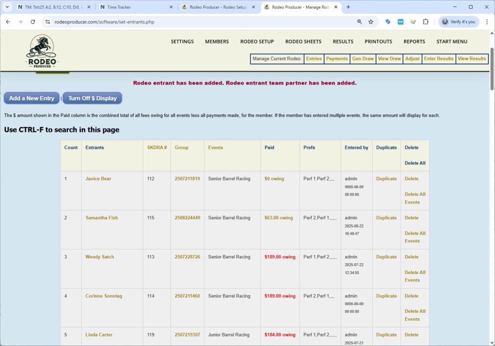Open the Reports menu
Viewport: 495px width, 346px height.
click(414, 42)
